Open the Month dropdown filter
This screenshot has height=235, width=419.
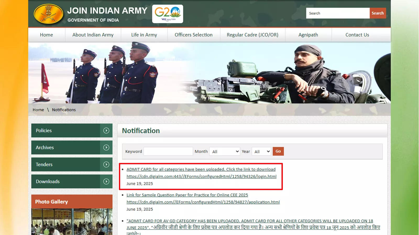(225, 151)
